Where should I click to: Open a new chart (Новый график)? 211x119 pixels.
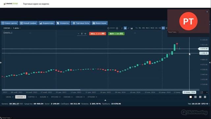28,23
